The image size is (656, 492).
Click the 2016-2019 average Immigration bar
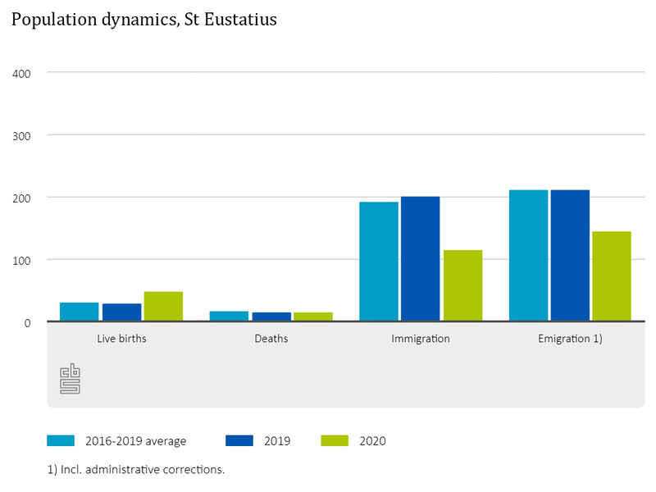[378, 262]
